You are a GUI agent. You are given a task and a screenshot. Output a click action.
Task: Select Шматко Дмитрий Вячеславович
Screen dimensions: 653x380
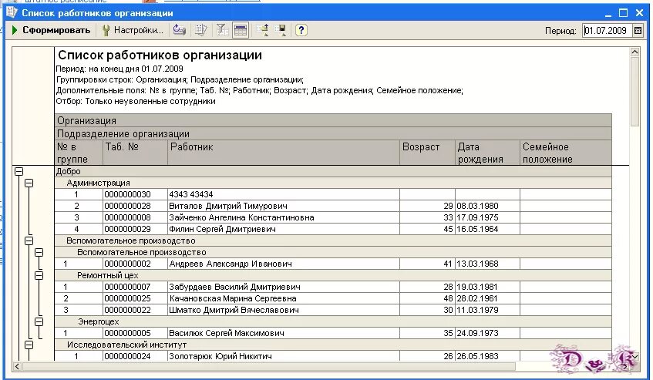point(234,310)
